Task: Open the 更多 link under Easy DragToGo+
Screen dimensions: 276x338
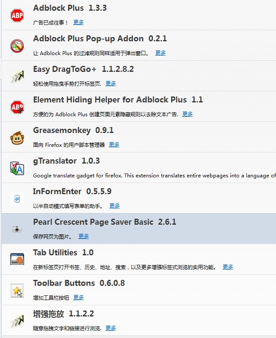Action: (111, 84)
